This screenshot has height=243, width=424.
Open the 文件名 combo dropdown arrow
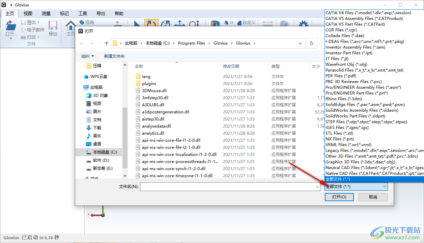317,187
